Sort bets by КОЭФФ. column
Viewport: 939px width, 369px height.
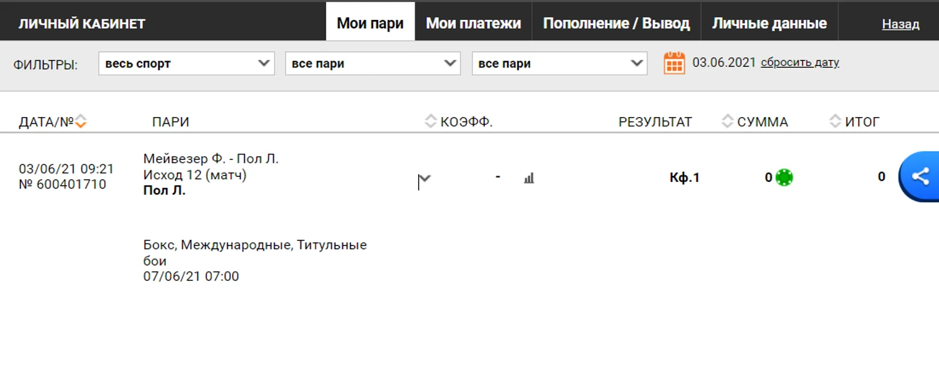point(431,122)
